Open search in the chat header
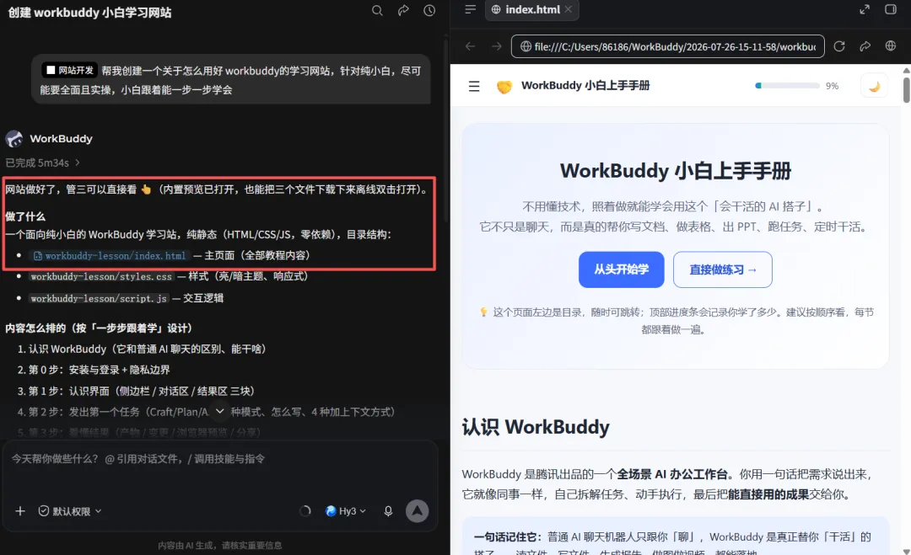911x555 pixels. (x=377, y=10)
